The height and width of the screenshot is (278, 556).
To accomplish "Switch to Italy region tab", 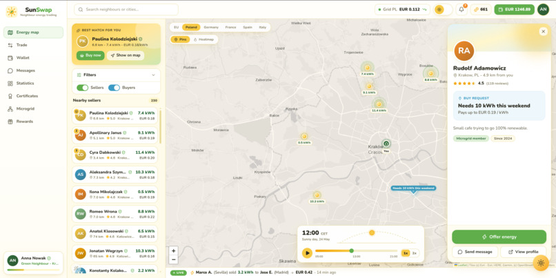I will [x=262, y=28].
